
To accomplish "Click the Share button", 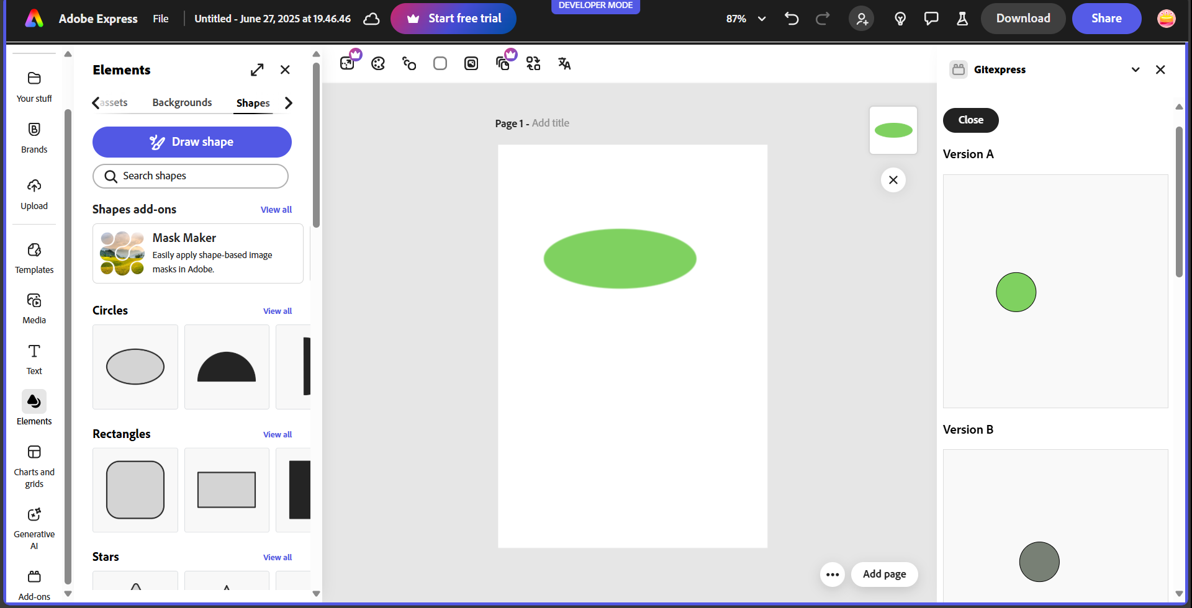I will tap(1106, 19).
